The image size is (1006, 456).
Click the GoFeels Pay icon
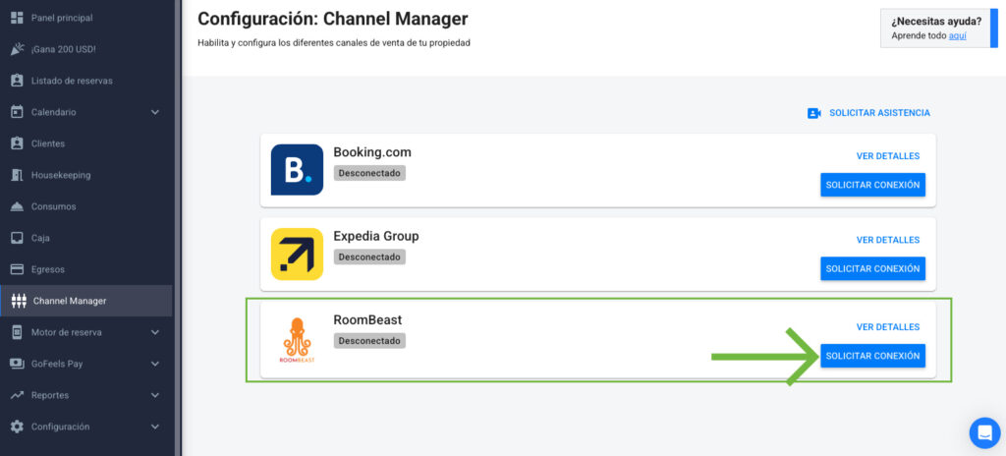[x=18, y=364]
